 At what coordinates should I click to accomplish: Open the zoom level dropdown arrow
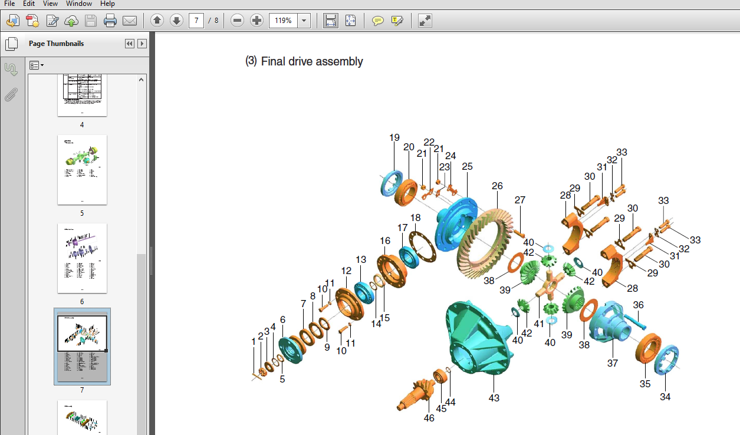tap(304, 21)
